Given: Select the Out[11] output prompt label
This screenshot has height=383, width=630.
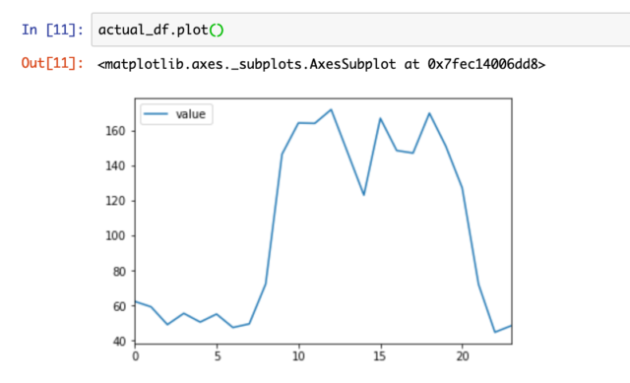Looking at the screenshot, I should point(52,63).
